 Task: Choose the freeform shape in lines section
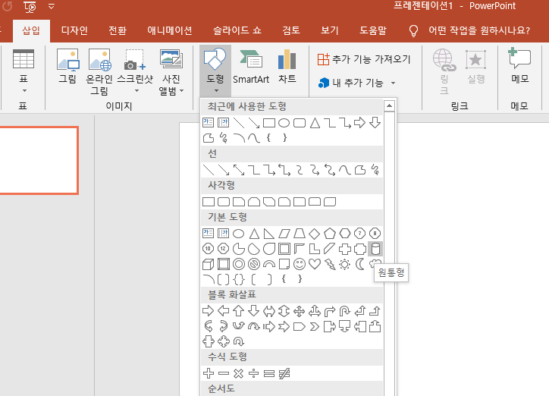pos(360,170)
